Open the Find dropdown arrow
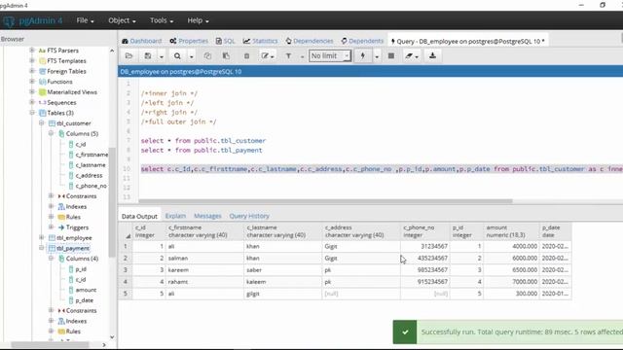The height and width of the screenshot is (350, 623). pos(191,56)
